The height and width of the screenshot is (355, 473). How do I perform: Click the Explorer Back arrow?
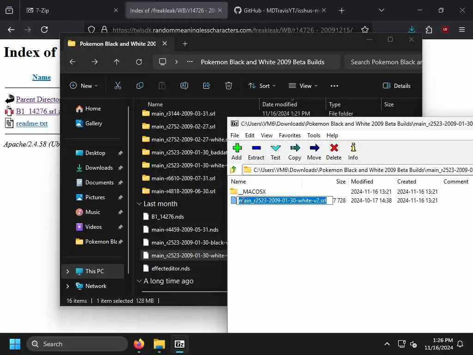pyautogui.click(x=73, y=62)
